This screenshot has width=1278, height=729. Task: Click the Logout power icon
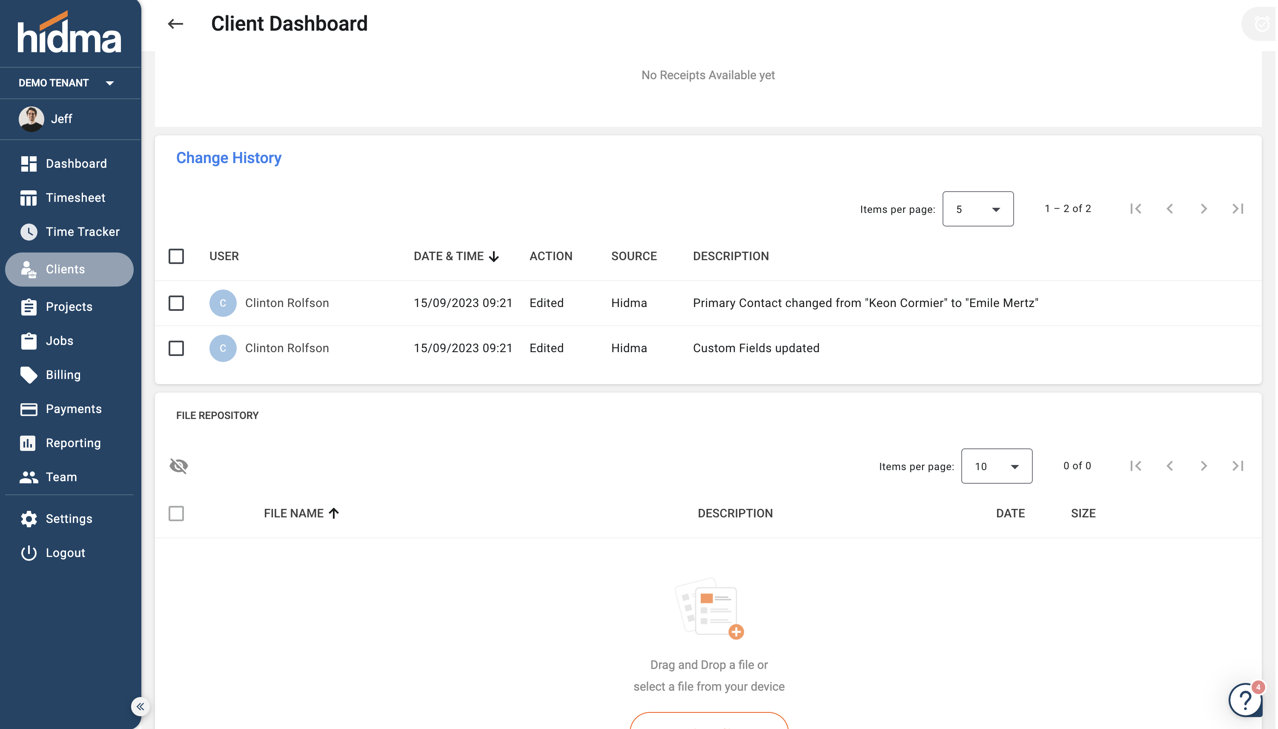(29, 553)
